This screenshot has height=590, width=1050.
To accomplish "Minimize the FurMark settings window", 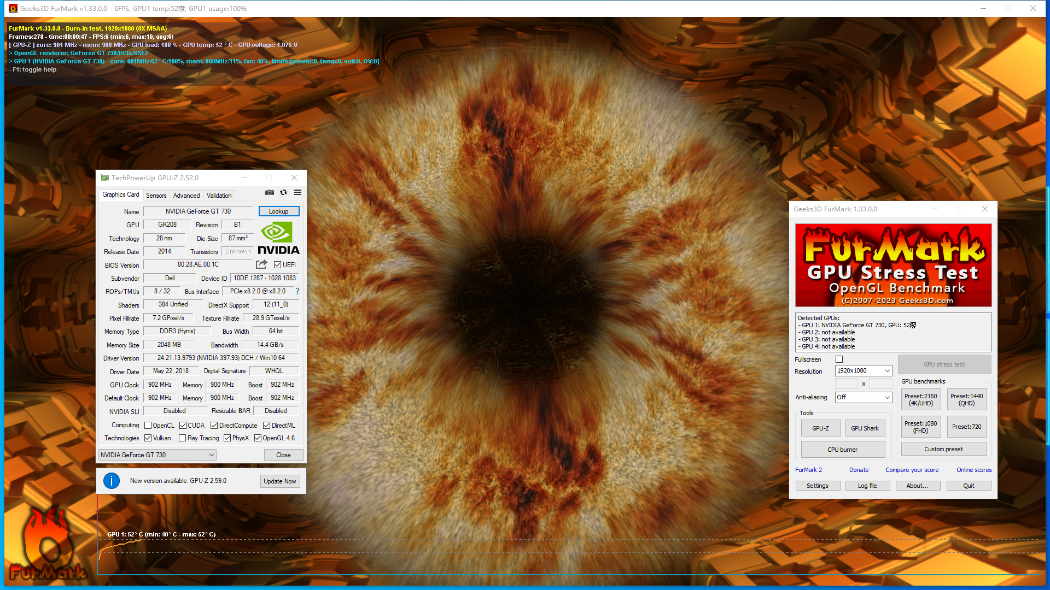I will [x=935, y=209].
